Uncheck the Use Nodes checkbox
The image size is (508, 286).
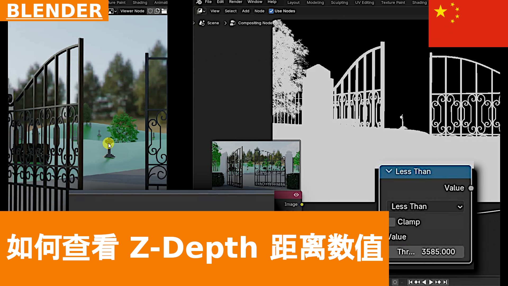coord(271,11)
